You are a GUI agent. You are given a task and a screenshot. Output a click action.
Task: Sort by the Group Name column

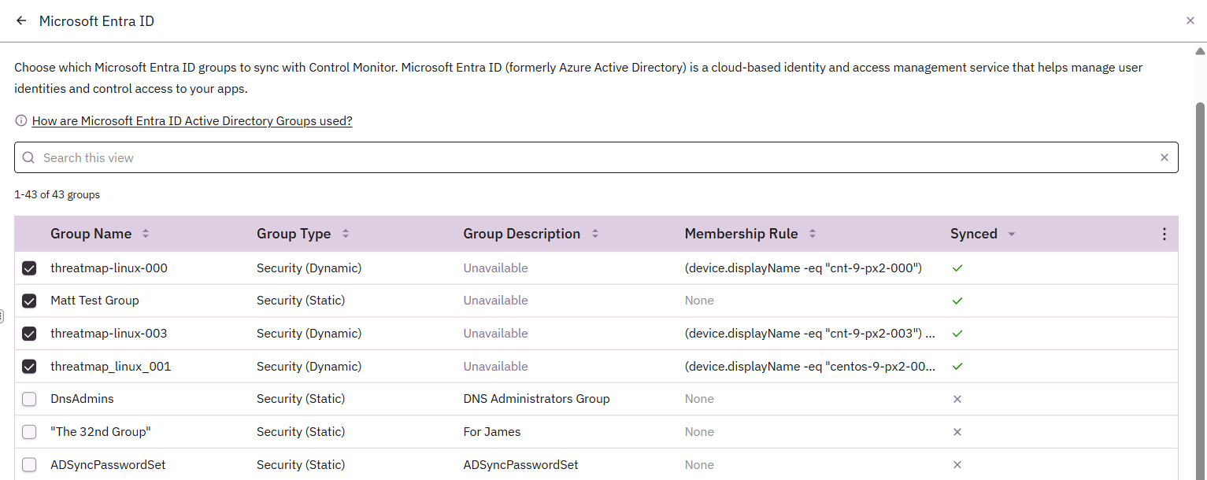pos(146,234)
